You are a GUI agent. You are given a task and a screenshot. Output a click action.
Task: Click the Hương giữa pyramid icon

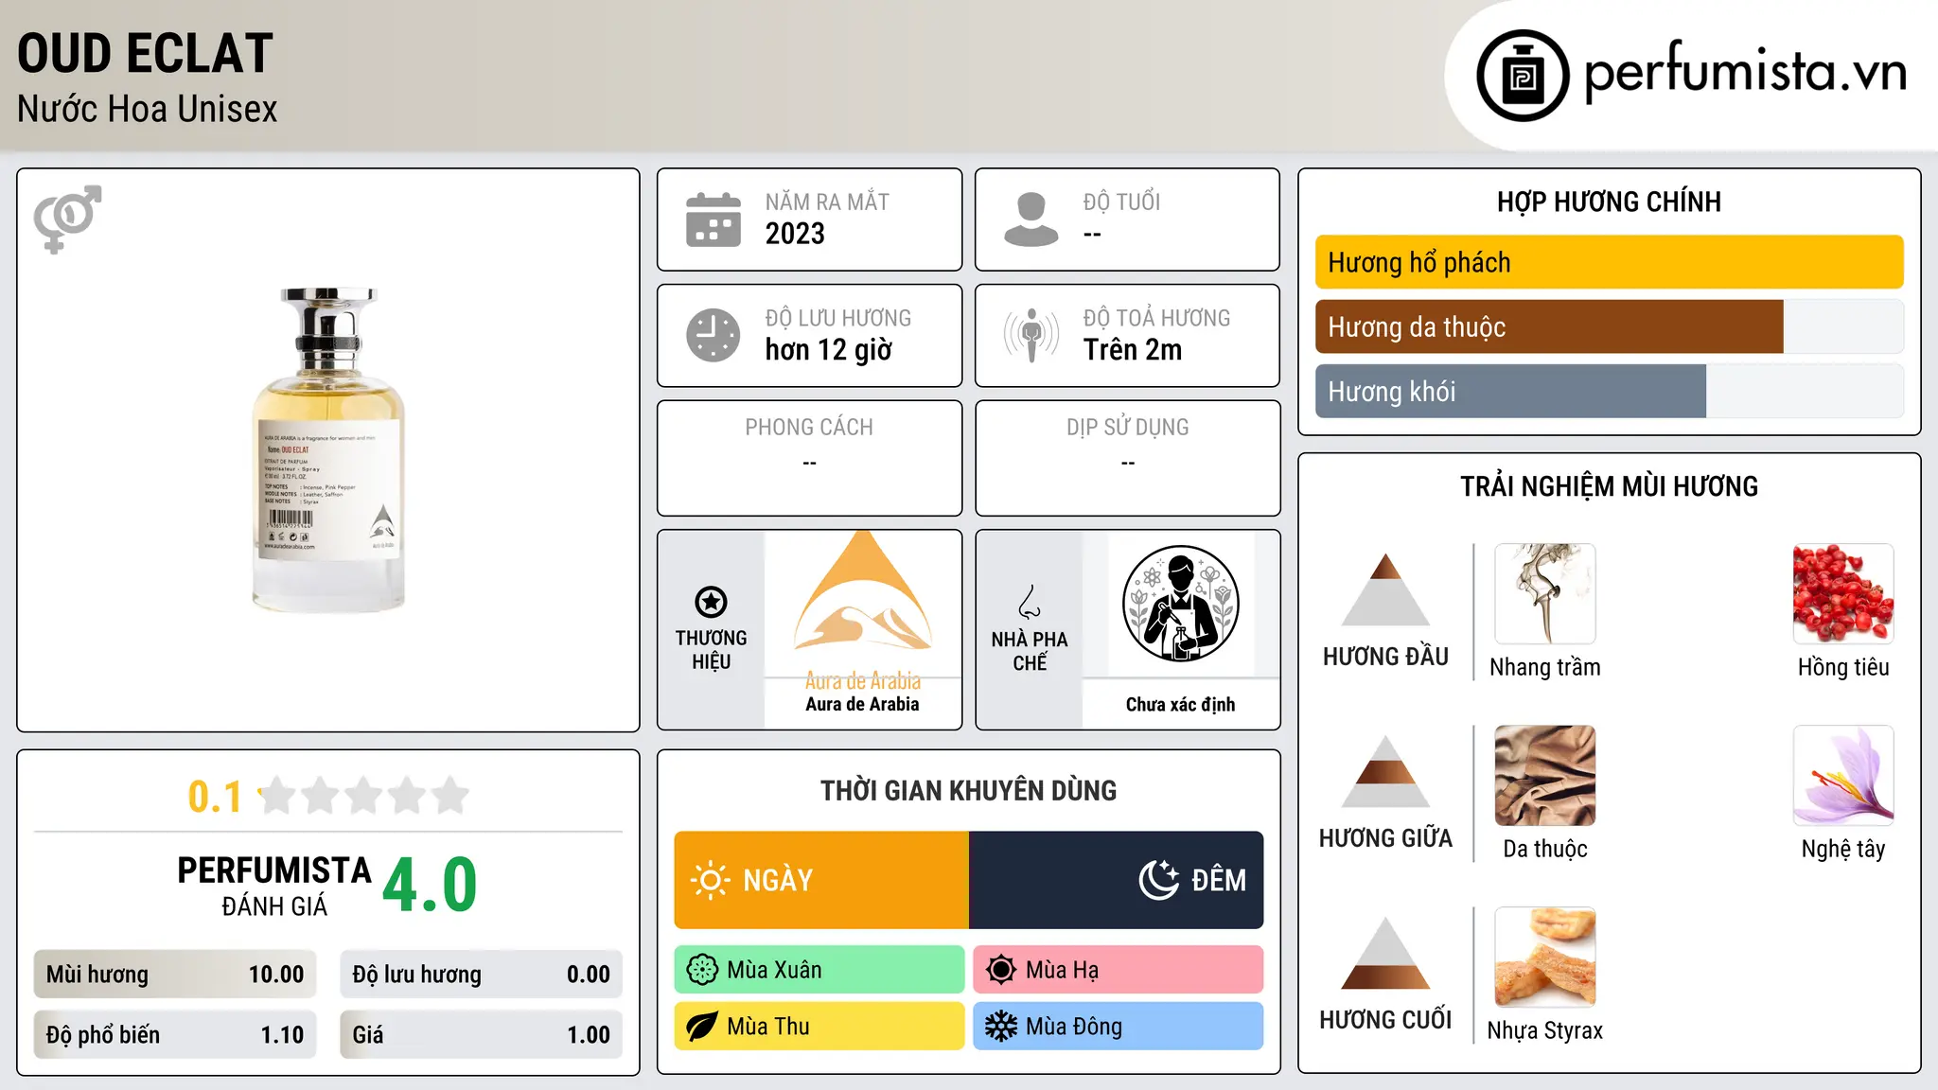pyautogui.click(x=1385, y=771)
